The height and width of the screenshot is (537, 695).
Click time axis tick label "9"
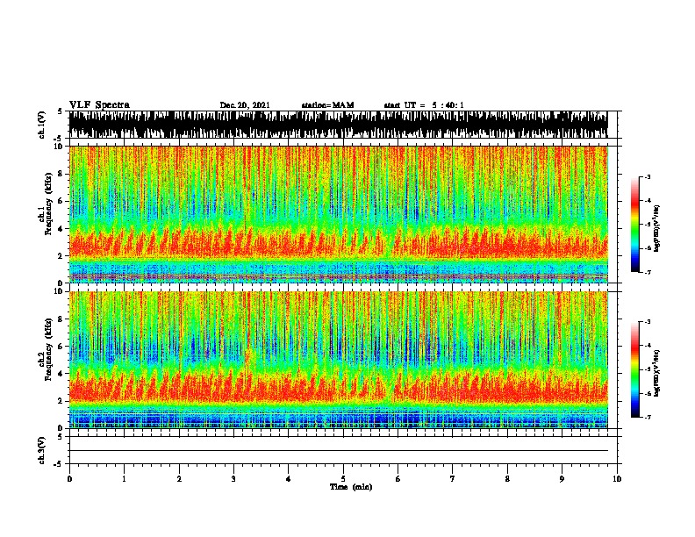coord(562,479)
